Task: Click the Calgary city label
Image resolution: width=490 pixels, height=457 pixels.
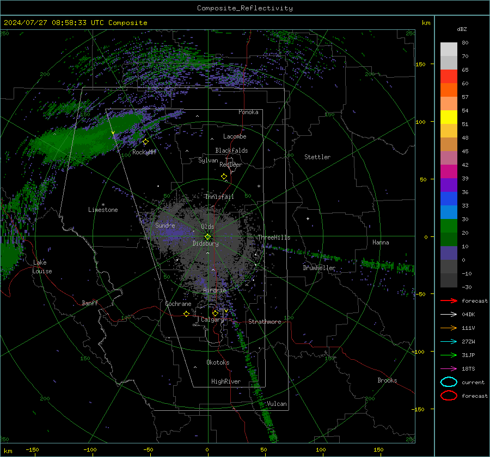Action: 212,320
